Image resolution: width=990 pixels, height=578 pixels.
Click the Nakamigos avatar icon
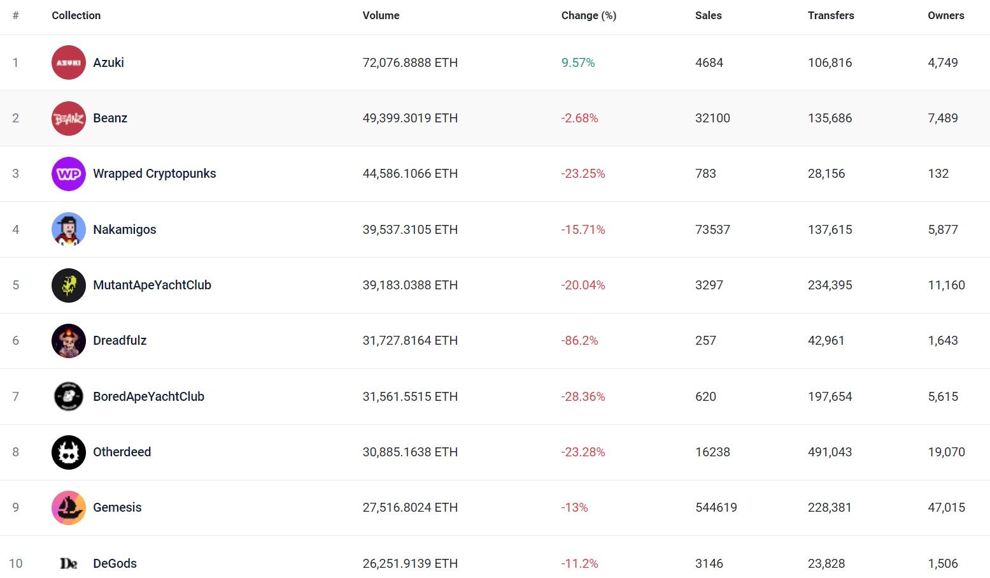[68, 229]
